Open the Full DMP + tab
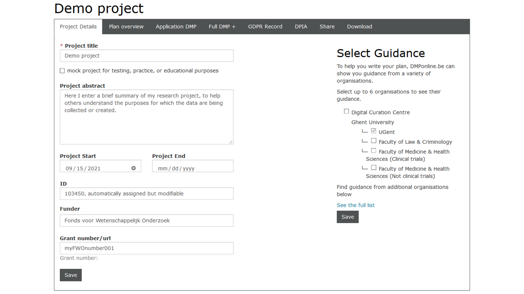This screenshot has width=524, height=294. [222, 27]
